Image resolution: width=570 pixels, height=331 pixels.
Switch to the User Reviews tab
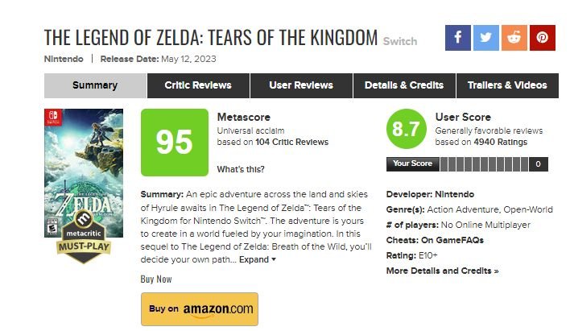click(x=302, y=85)
